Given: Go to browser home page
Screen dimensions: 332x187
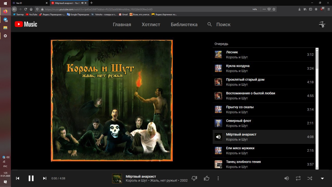Looking at the screenshot, I should (x=31, y=9).
